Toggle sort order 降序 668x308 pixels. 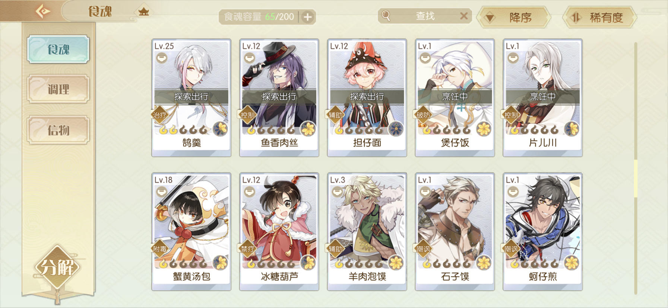pos(514,17)
